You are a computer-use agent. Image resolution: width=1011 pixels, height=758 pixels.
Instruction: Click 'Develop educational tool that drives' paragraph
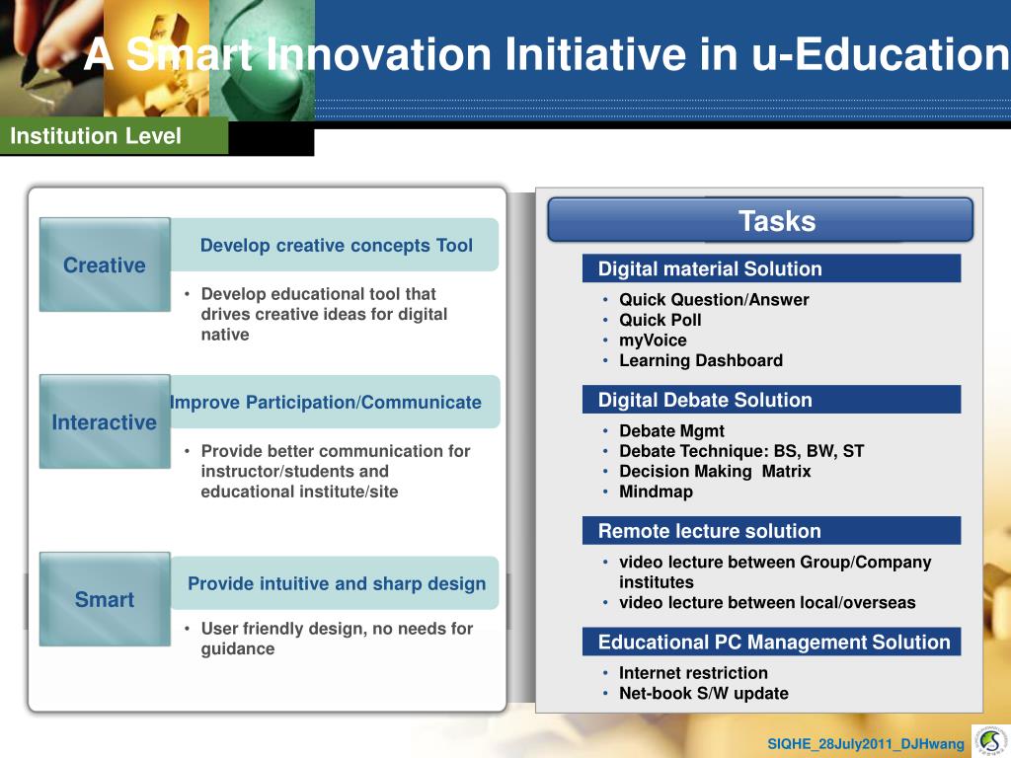click(x=324, y=314)
